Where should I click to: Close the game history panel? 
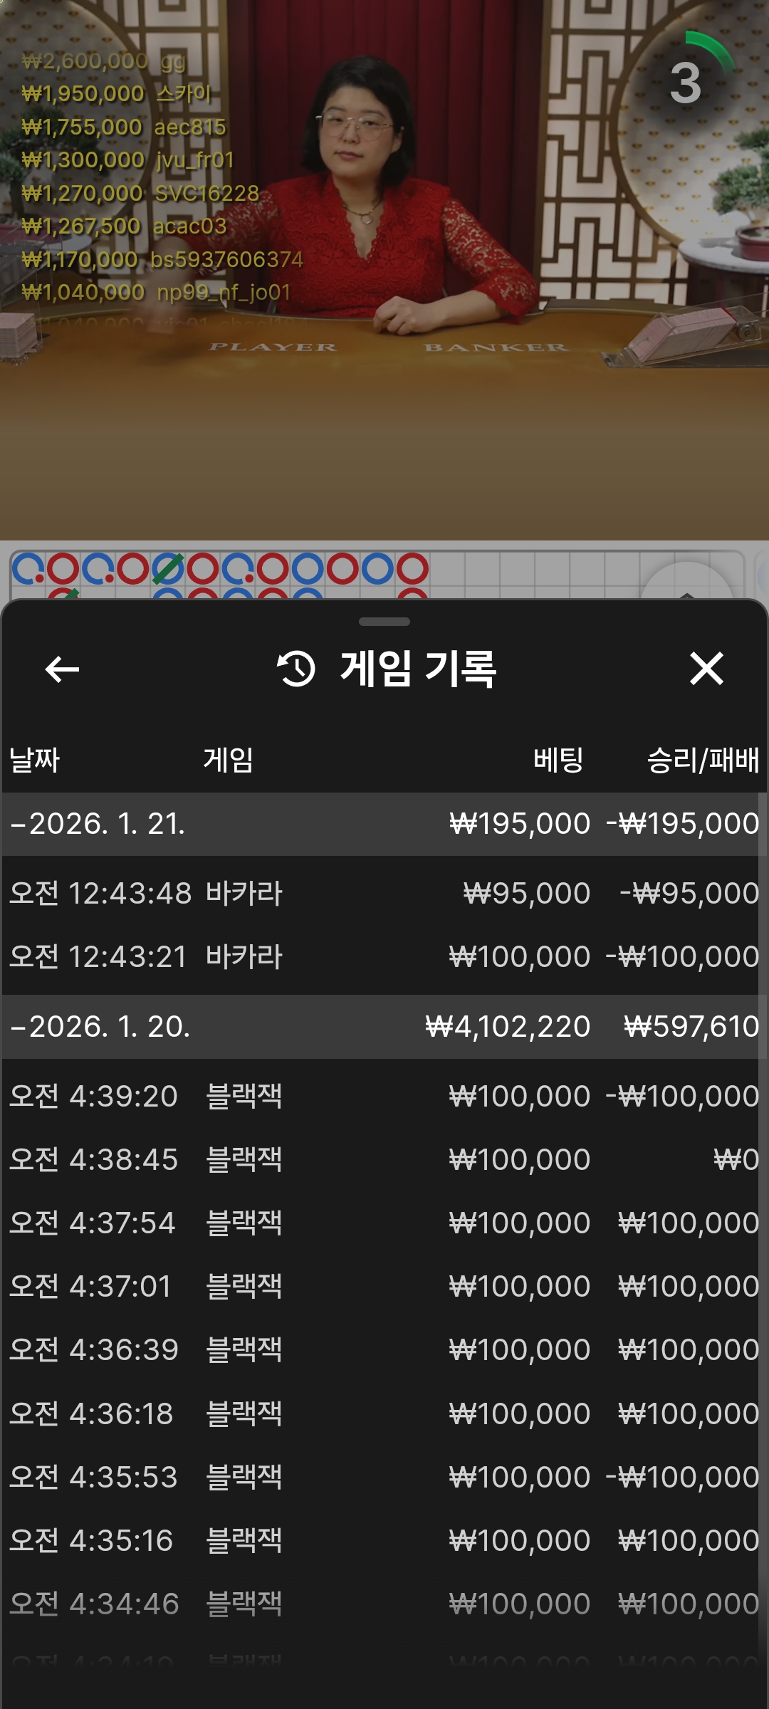click(x=706, y=669)
